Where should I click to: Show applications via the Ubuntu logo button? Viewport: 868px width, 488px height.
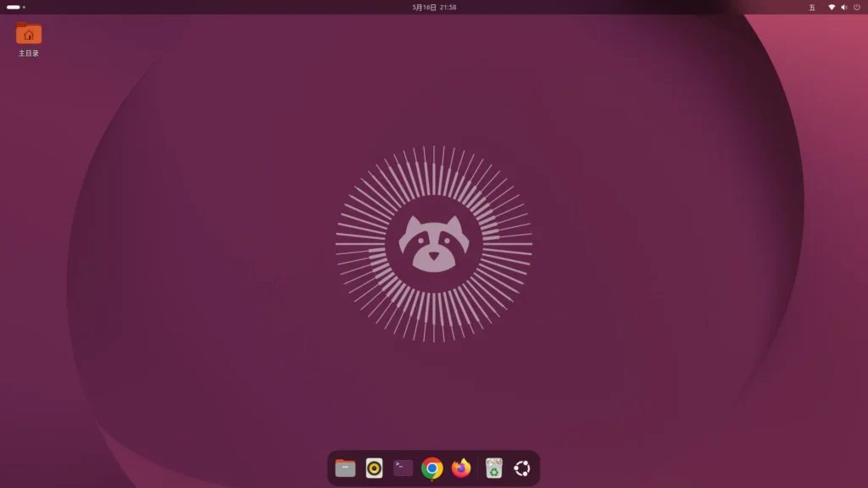(x=522, y=468)
